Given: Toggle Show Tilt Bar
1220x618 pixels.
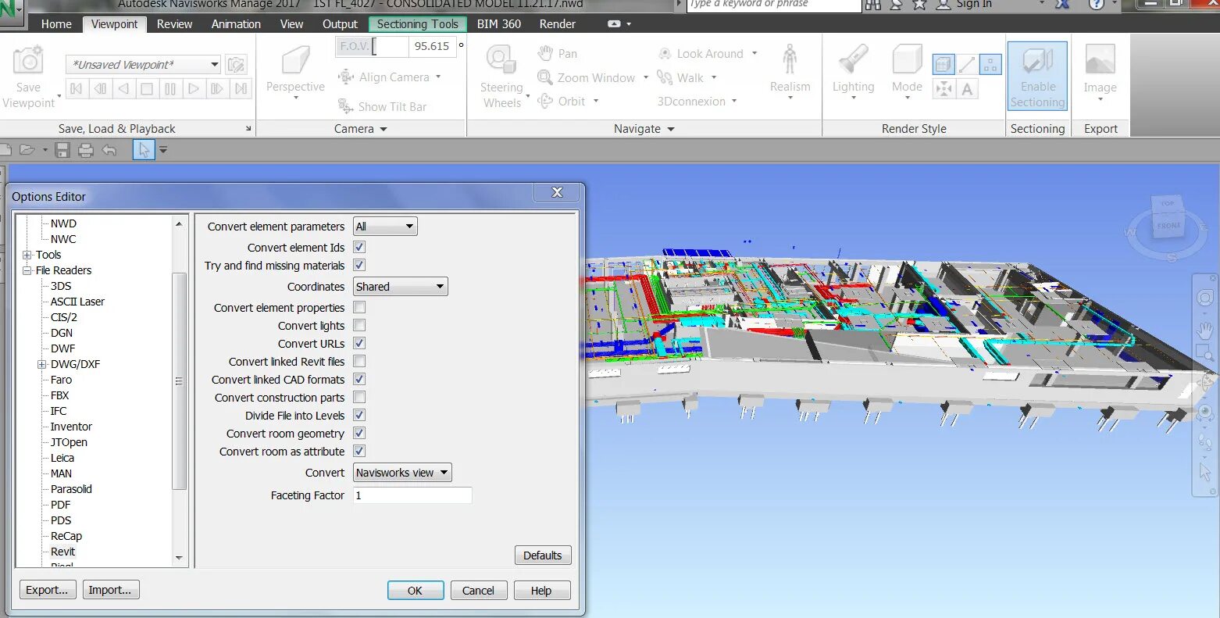Looking at the screenshot, I should pyautogui.click(x=382, y=106).
